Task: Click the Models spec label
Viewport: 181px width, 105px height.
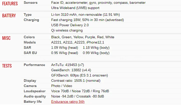Action: [30, 42]
